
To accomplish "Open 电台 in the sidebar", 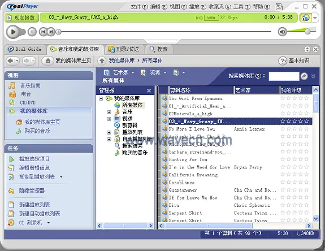I will click(25, 94).
